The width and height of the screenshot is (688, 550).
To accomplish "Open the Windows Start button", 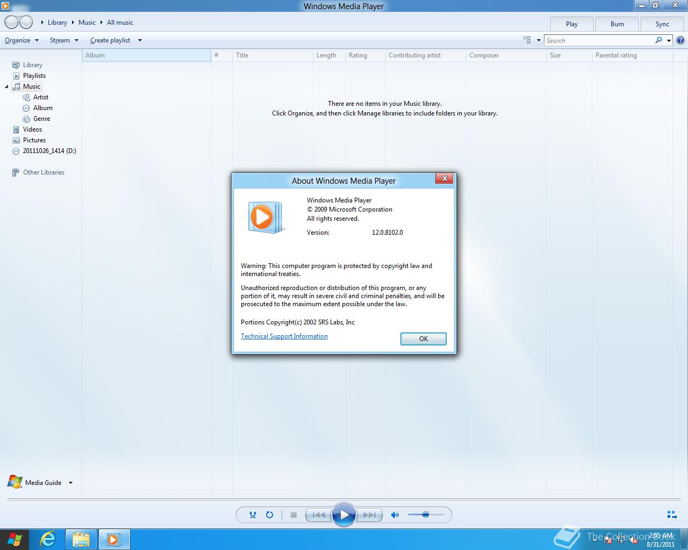I will pos(15,539).
